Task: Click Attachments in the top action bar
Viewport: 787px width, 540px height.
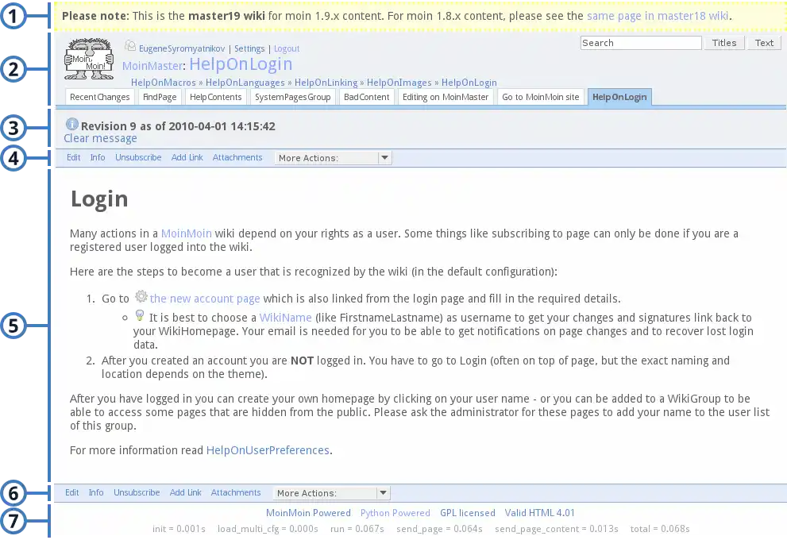Action: pos(237,157)
